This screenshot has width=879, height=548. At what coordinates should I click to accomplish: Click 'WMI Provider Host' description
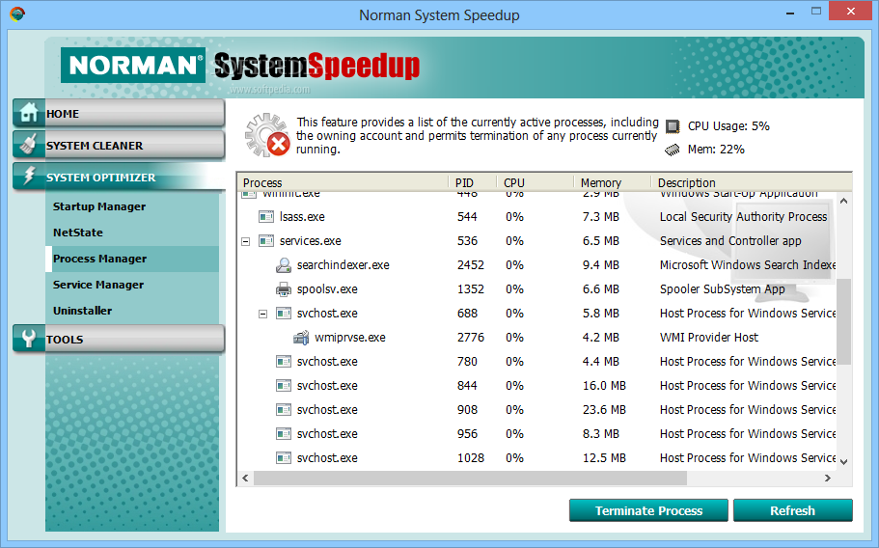[x=708, y=338]
